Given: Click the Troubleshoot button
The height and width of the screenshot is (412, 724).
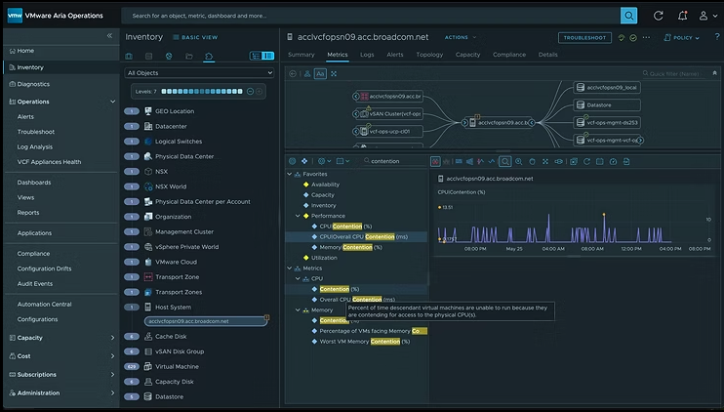Looking at the screenshot, I should coord(584,37).
